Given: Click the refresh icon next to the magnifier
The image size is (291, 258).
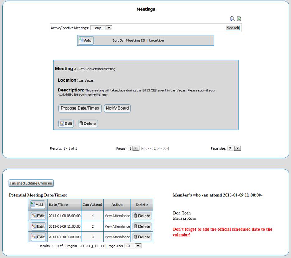Looking at the screenshot, I should (239, 19).
